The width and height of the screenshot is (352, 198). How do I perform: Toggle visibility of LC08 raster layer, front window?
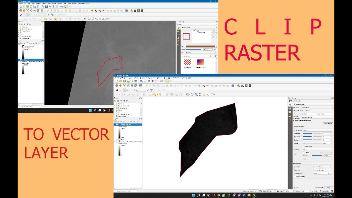117,142
